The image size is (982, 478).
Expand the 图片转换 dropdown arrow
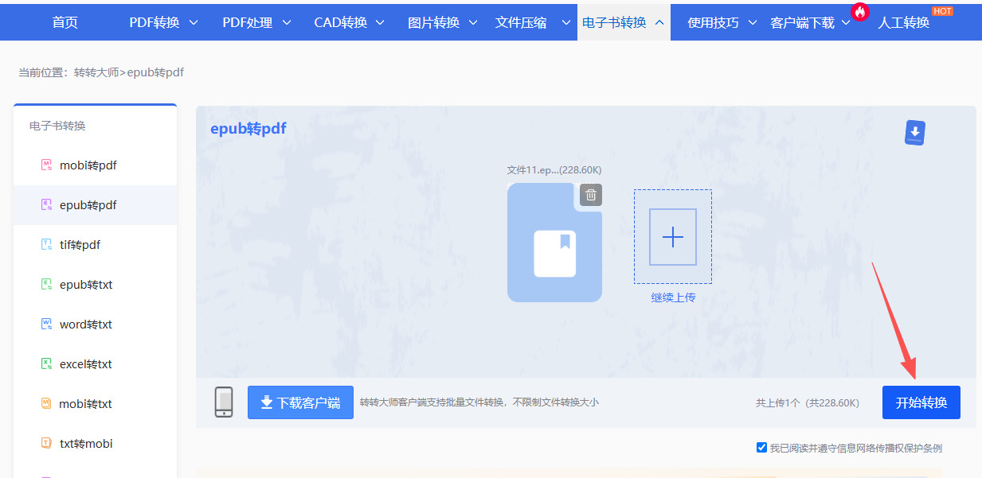(x=472, y=22)
